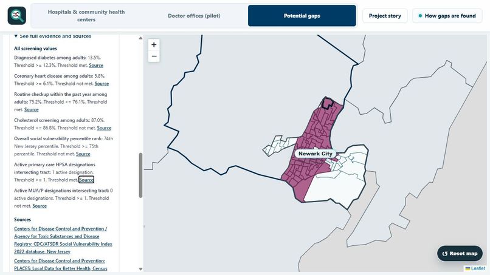490x275 pixels.
Task: Click the app logo magnifier icon
Action: point(17,16)
